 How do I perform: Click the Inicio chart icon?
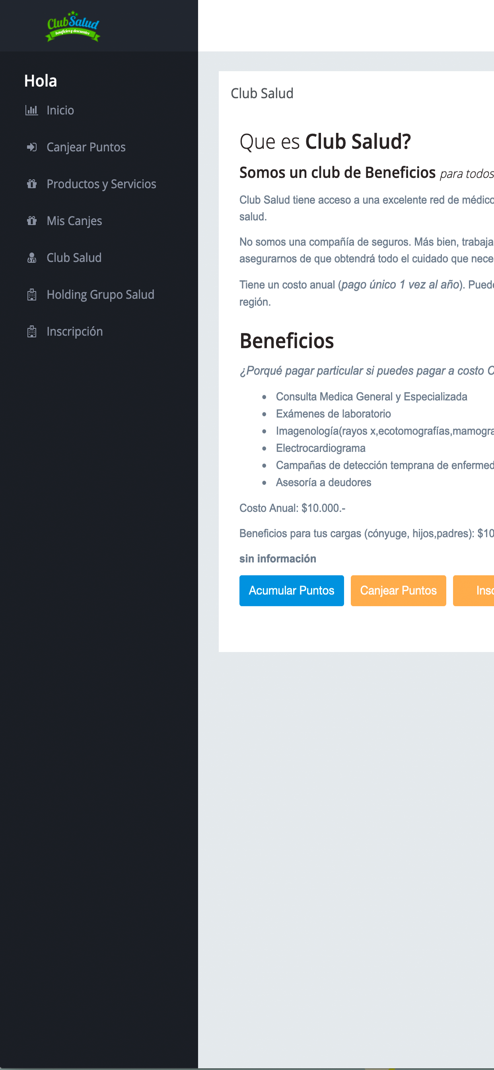pyautogui.click(x=31, y=110)
